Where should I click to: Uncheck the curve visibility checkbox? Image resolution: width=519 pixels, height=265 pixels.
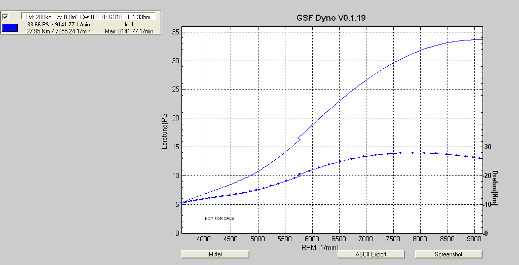click(x=6, y=17)
